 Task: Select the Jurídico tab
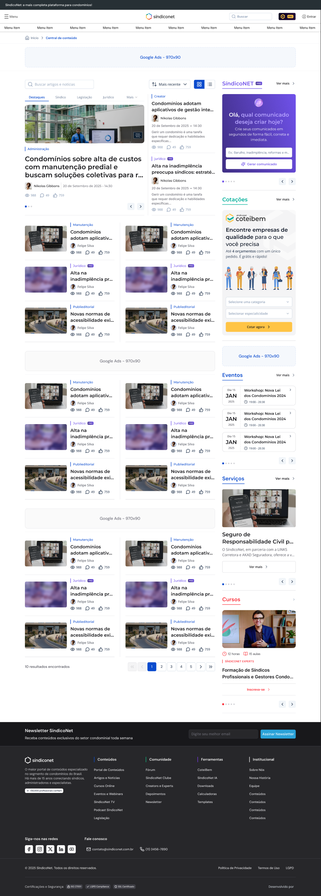(108, 97)
